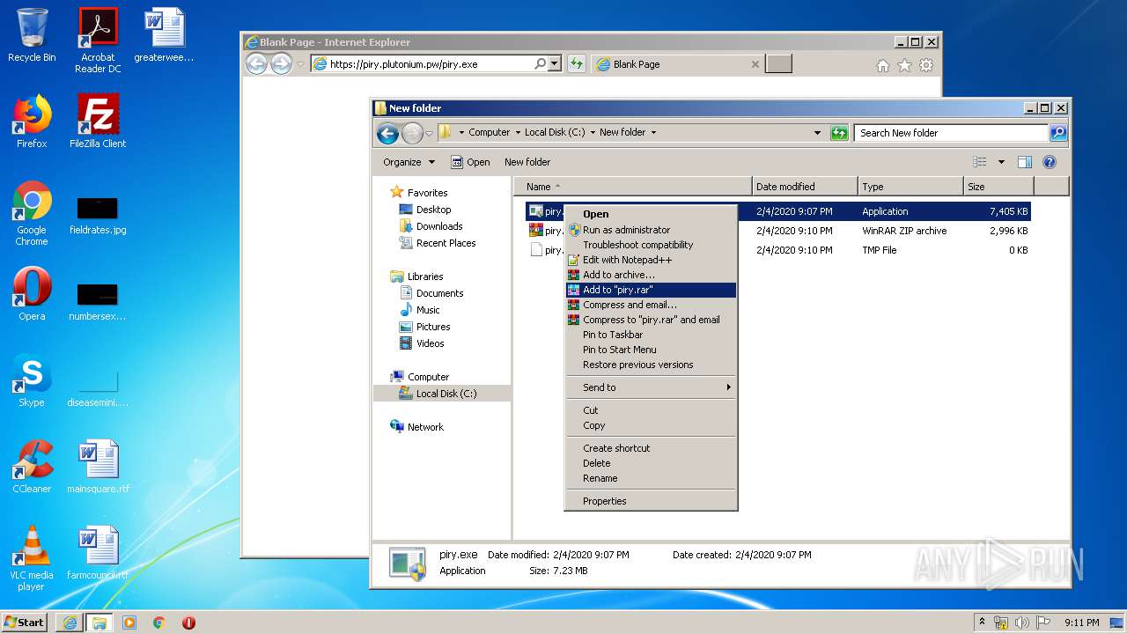Expand Internet Explorer address bar dropdown
The height and width of the screenshot is (634, 1127).
click(554, 63)
